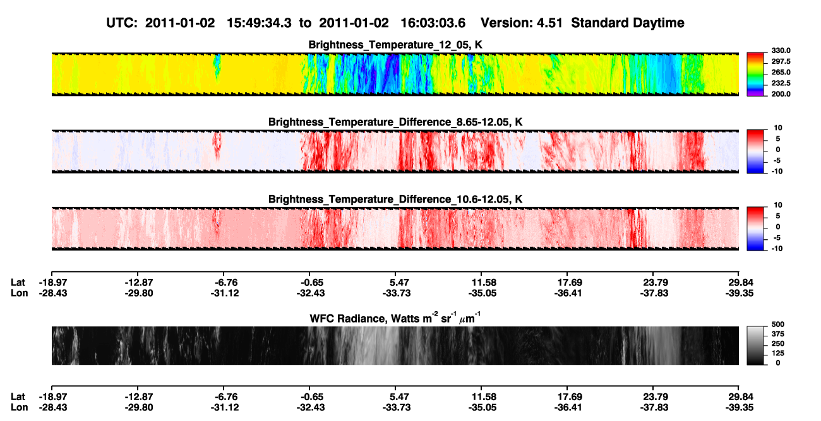Click the WFC Radiance grayscale image strip
The width and height of the screenshot is (821, 421).
point(395,345)
